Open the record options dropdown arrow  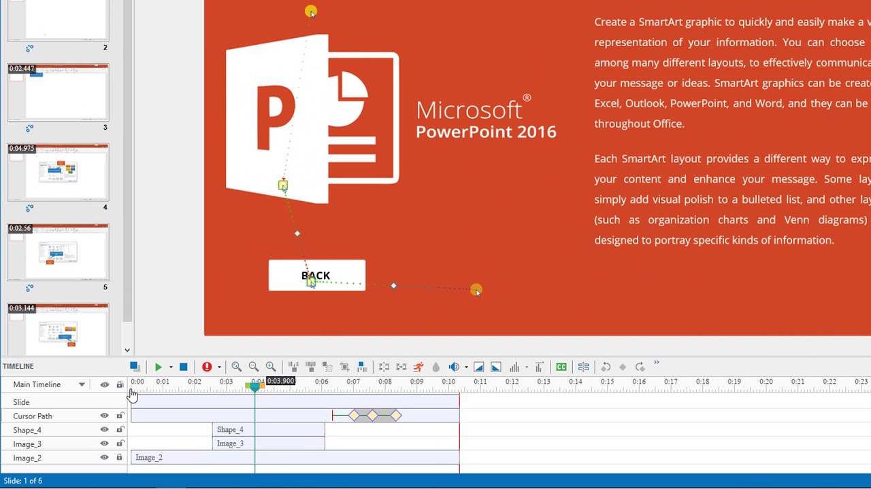(219, 367)
